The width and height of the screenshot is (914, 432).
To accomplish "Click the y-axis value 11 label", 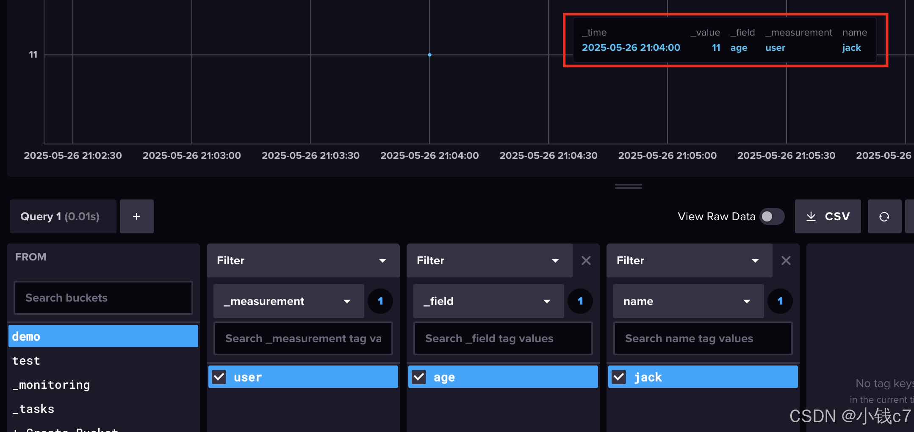I will click(x=33, y=54).
